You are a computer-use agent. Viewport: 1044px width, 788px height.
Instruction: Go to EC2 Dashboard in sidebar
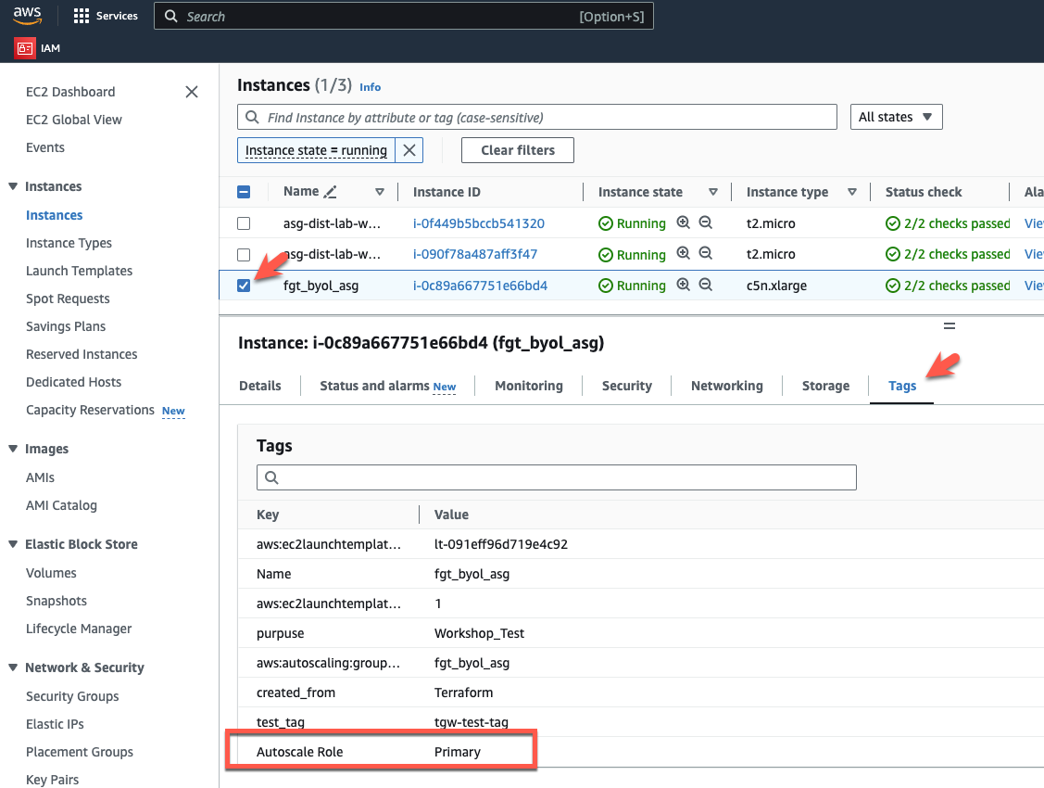[x=70, y=92]
